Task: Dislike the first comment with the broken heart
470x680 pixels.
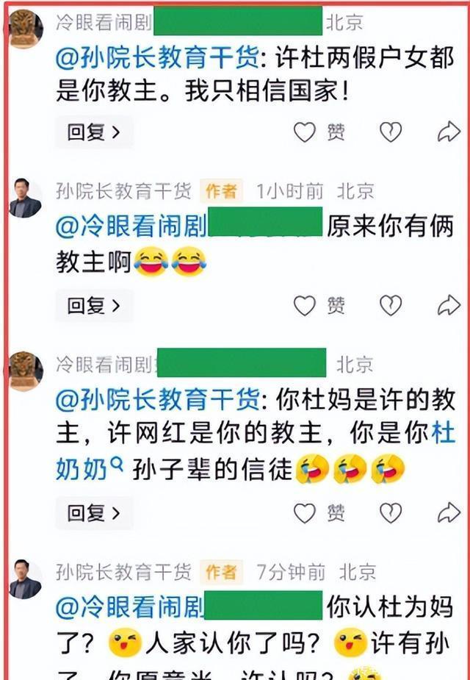Action: coord(391,132)
